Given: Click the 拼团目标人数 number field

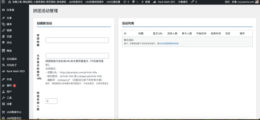Looking at the screenshot, I should (52, 101).
